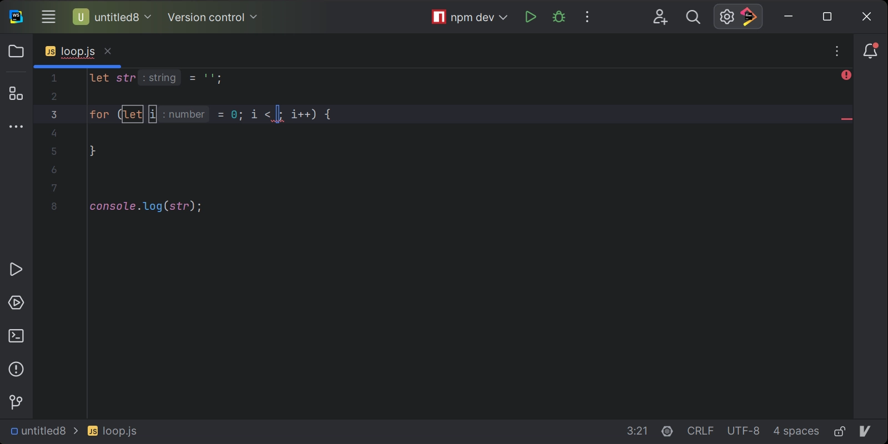Viewport: 888px width, 444px height.
Task: Click the 'i++' expression on line 3
Action: (301, 114)
